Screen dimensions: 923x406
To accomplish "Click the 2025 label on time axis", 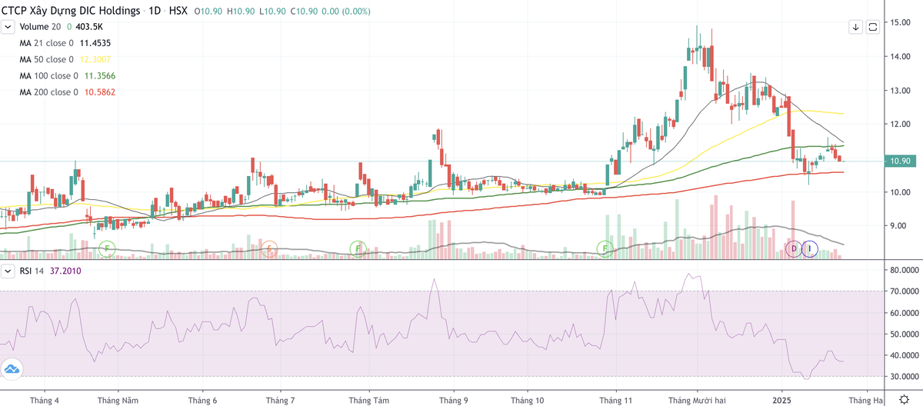I will click(x=782, y=400).
